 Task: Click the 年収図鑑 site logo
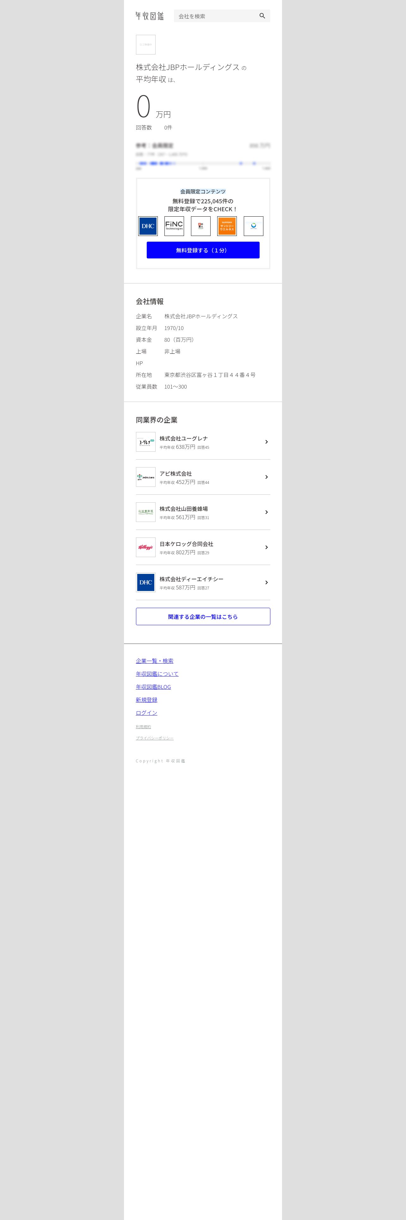click(x=149, y=16)
